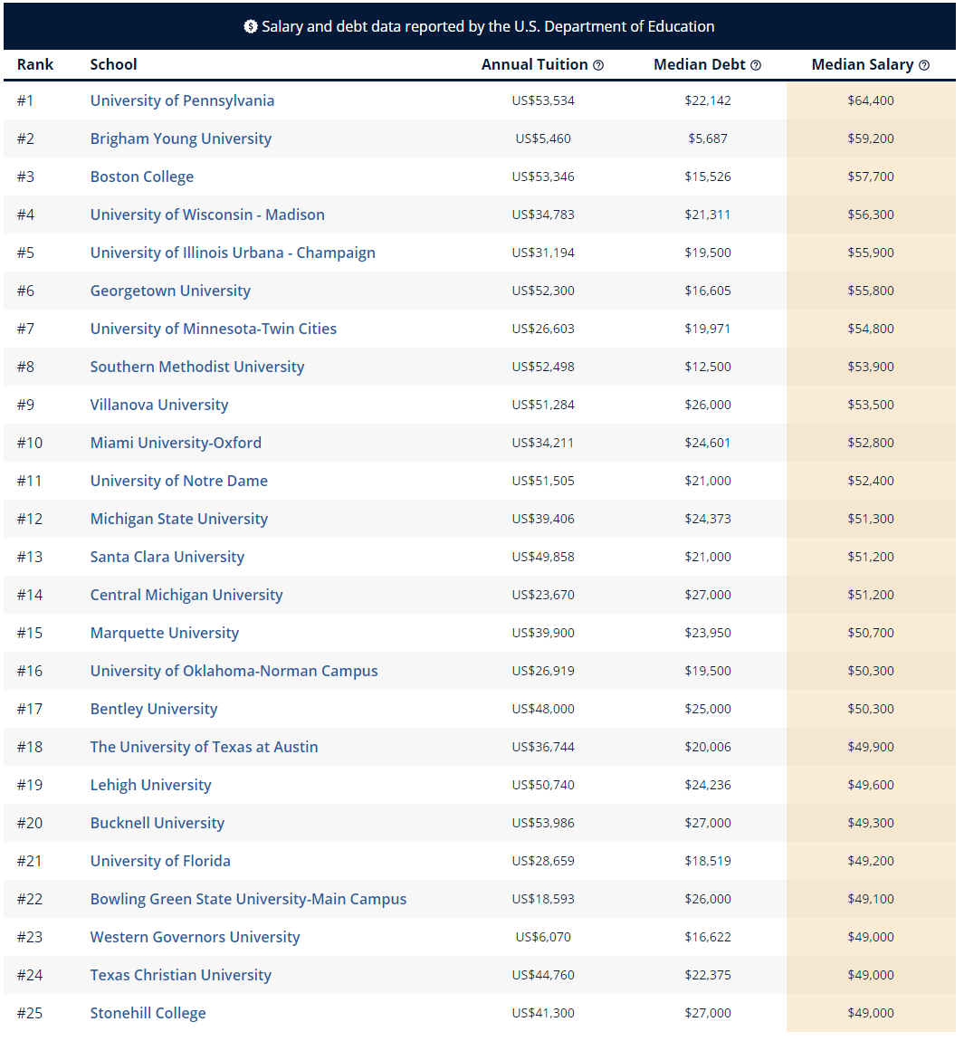The width and height of the screenshot is (964, 1041).
Task: Click tuition value US$31,194
Action: pyautogui.click(x=543, y=253)
